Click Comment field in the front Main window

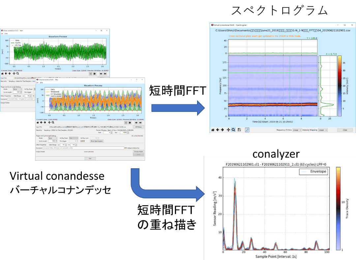83,148
